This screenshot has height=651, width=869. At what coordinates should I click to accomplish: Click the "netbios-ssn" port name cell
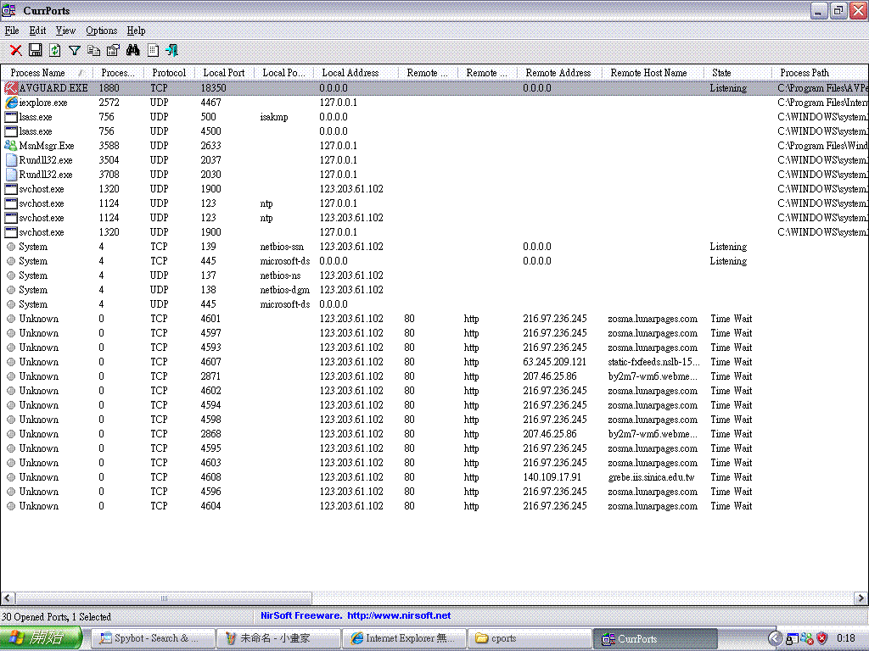click(x=282, y=247)
